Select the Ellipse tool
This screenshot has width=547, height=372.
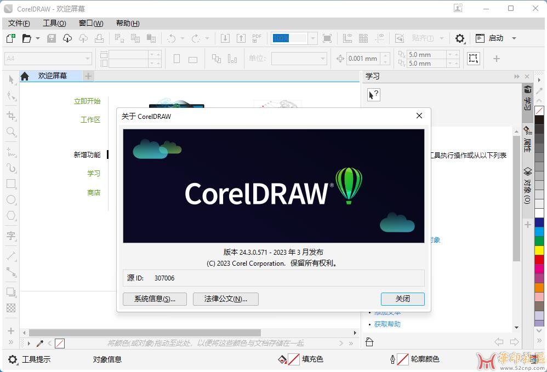click(11, 200)
